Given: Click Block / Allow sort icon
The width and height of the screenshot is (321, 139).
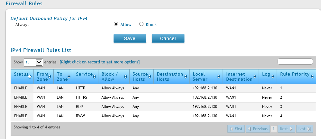Looking at the screenshot, I should click(x=126, y=77).
